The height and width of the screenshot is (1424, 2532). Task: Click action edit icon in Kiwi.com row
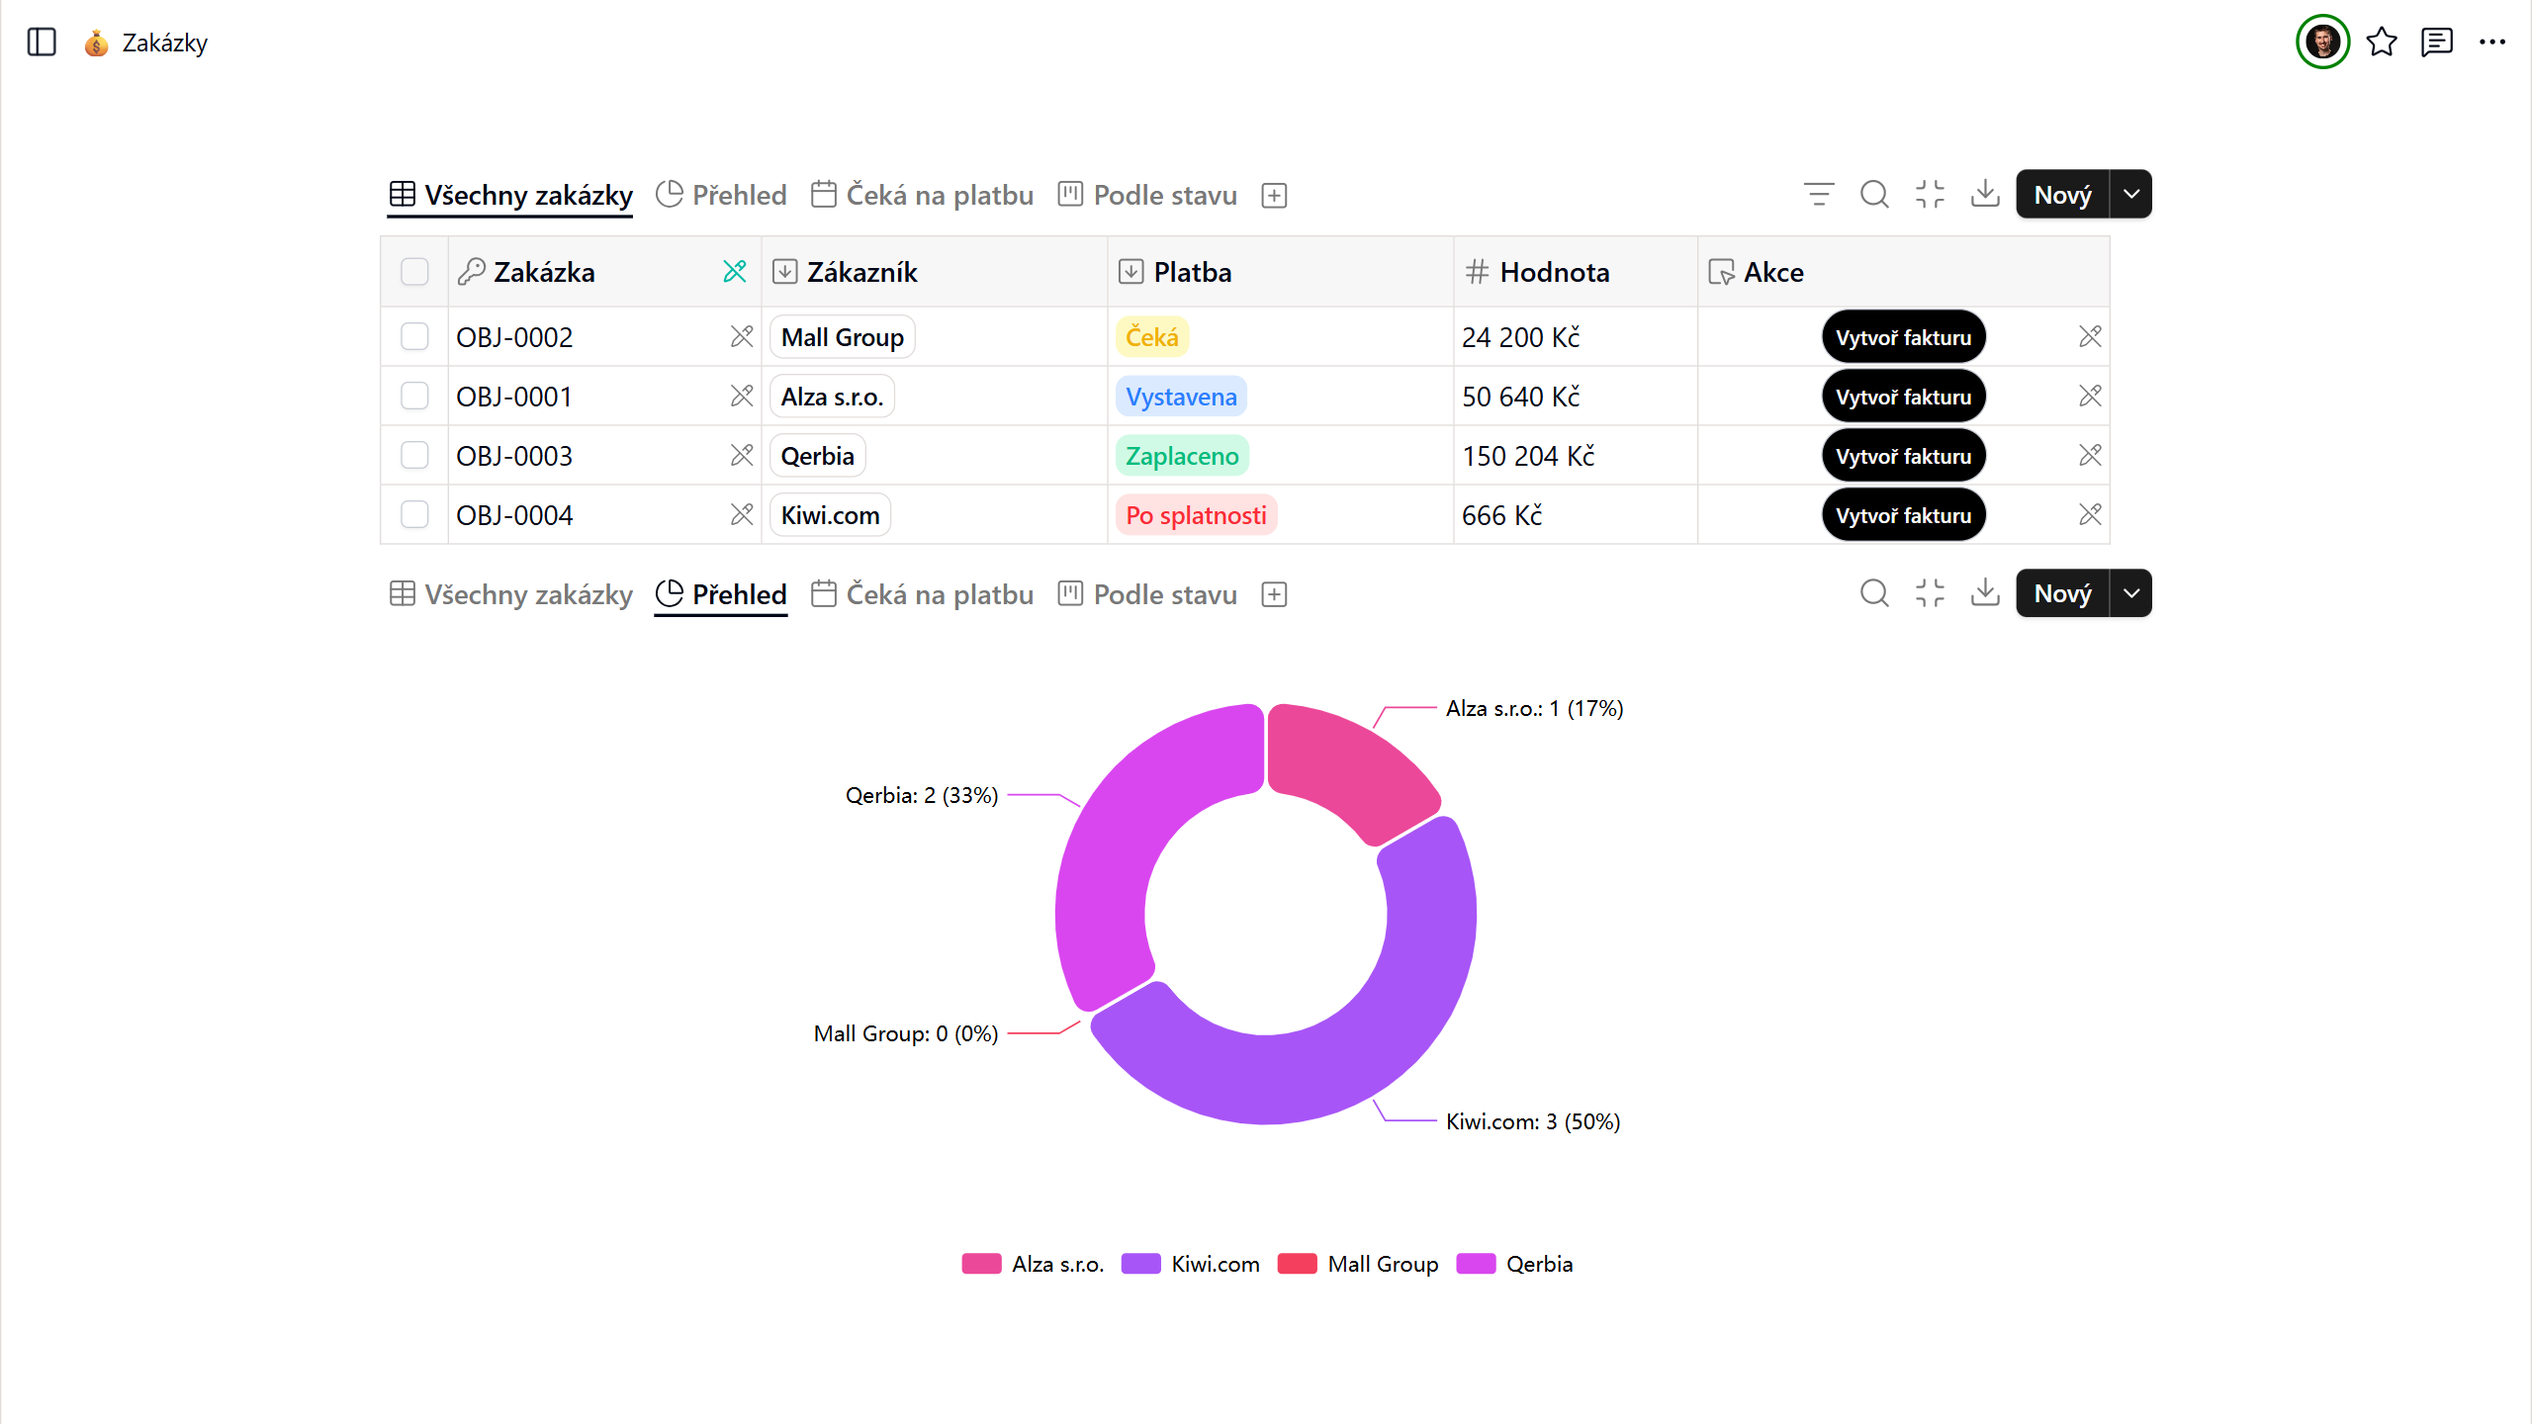(2090, 515)
